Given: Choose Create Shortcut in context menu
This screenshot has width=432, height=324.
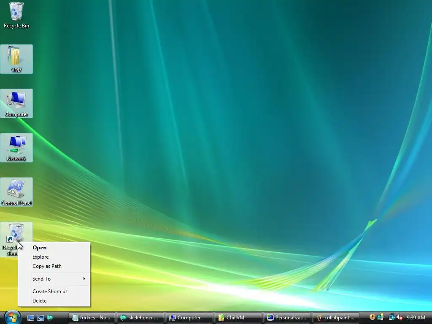Looking at the screenshot, I should [54, 292].
